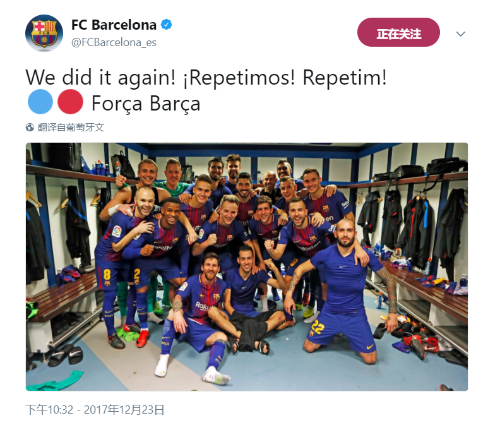Click the 下午10:32 time text

(x=49, y=409)
